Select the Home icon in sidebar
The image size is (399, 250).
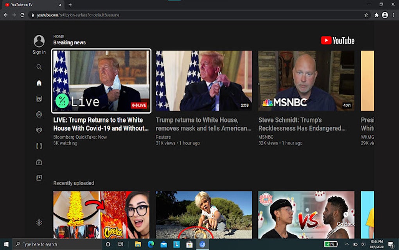(39, 83)
